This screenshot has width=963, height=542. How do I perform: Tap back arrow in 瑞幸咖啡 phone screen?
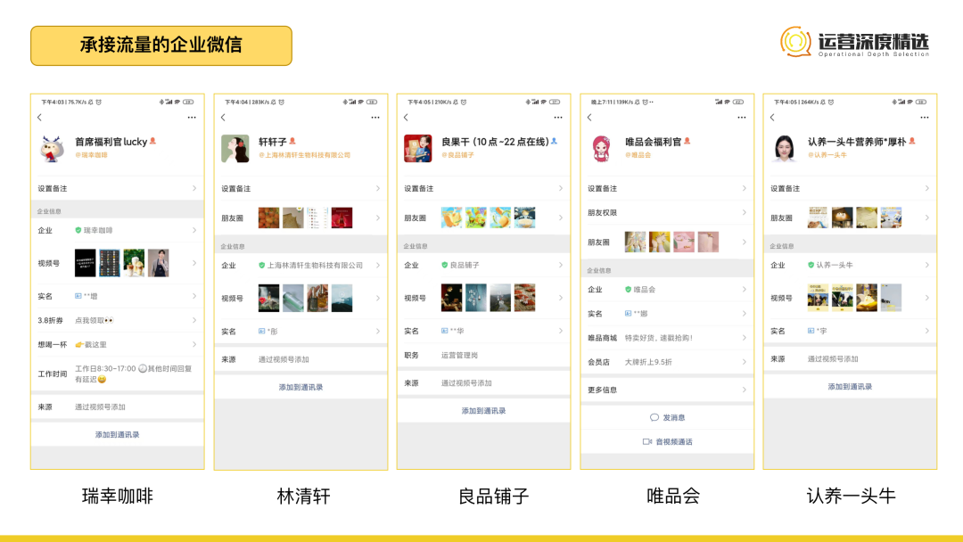tap(40, 118)
